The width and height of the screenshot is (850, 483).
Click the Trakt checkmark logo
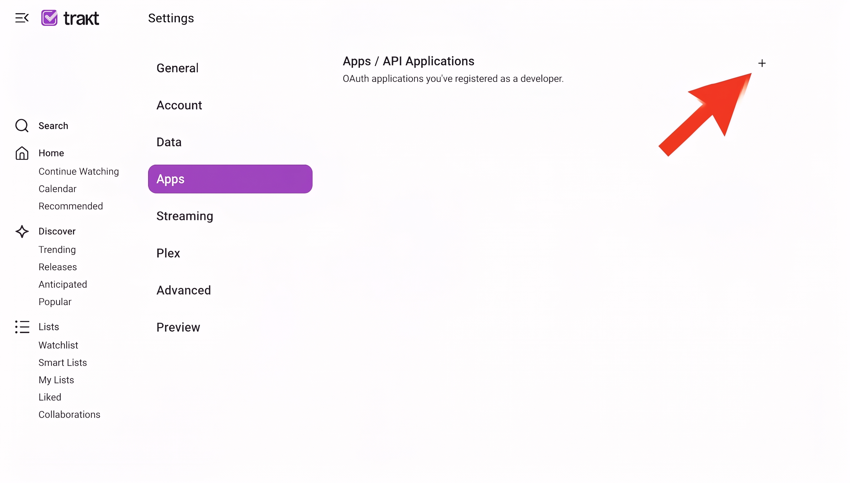[x=49, y=18]
